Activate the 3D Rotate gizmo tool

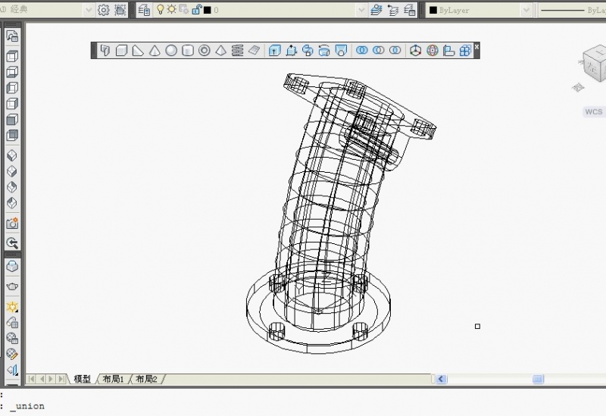(x=433, y=51)
